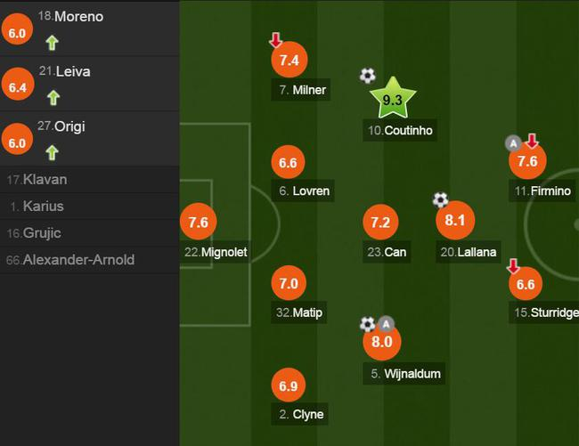Screen dimensions: 579x446
Task: Click the green sub-on arrow under Origi
Action: 52,151
